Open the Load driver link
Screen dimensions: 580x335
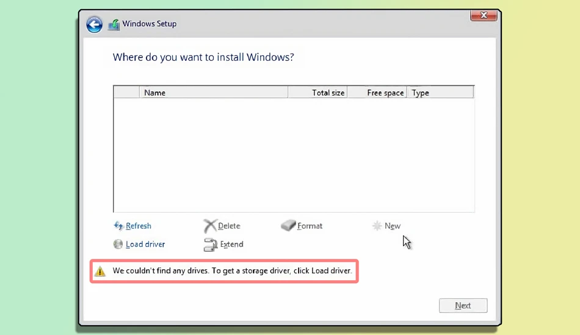coord(145,244)
